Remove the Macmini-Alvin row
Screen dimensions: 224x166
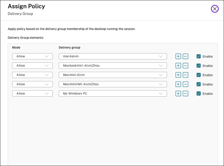186,75
